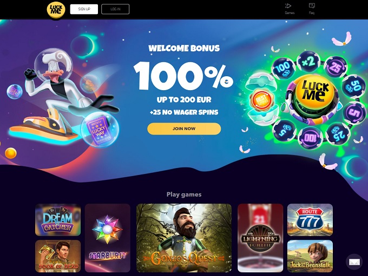The height and width of the screenshot is (276, 368).
Task: Open the Book of Dead game thumbnail
Action: click(58, 256)
